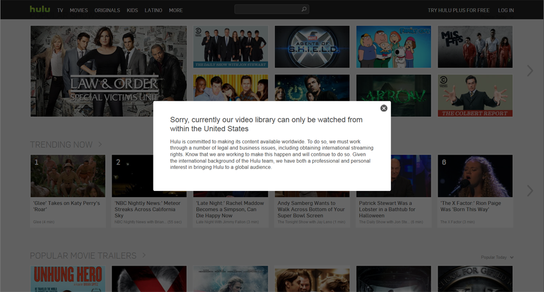Open the School for Gifted trailer thumbnail

click(x=475, y=279)
